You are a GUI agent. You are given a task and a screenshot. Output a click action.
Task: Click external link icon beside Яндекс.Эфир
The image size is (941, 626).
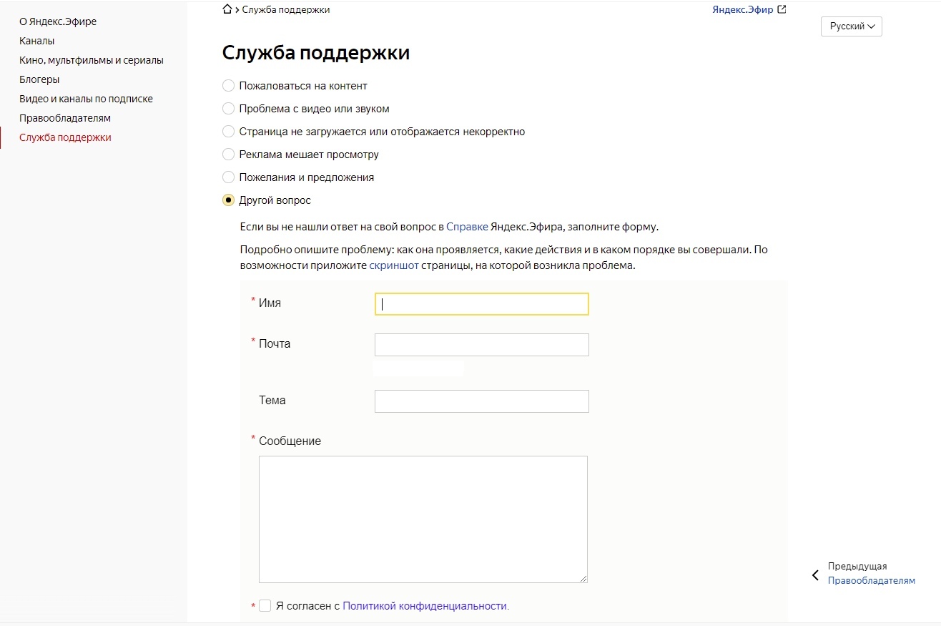[x=782, y=10]
